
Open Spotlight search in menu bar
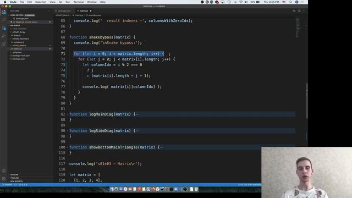tap(291, 2)
